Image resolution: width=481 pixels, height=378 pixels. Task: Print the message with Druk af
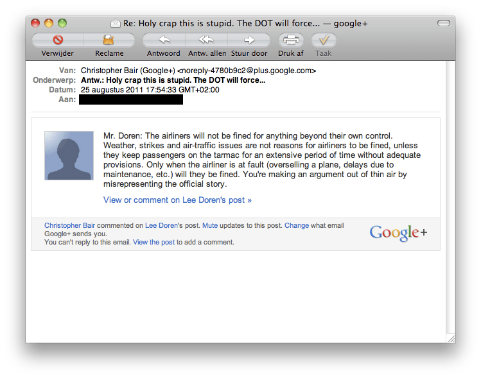291,40
